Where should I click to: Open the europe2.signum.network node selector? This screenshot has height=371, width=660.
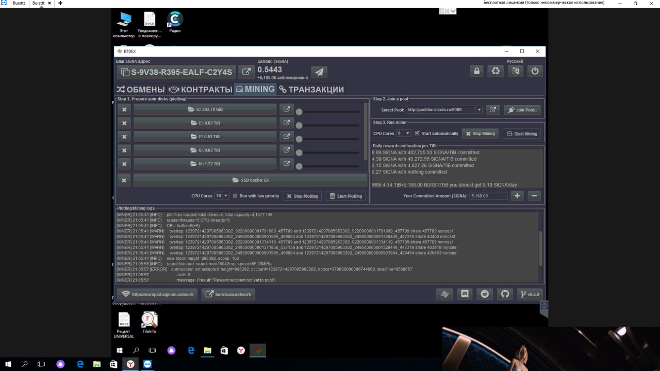pyautogui.click(x=157, y=294)
